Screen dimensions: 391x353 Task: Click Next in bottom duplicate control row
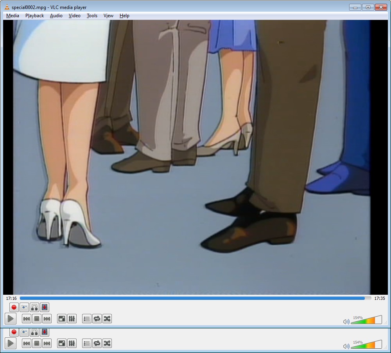[47, 343]
